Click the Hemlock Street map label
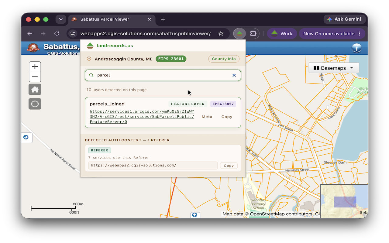389x243 pixels. coord(297,170)
